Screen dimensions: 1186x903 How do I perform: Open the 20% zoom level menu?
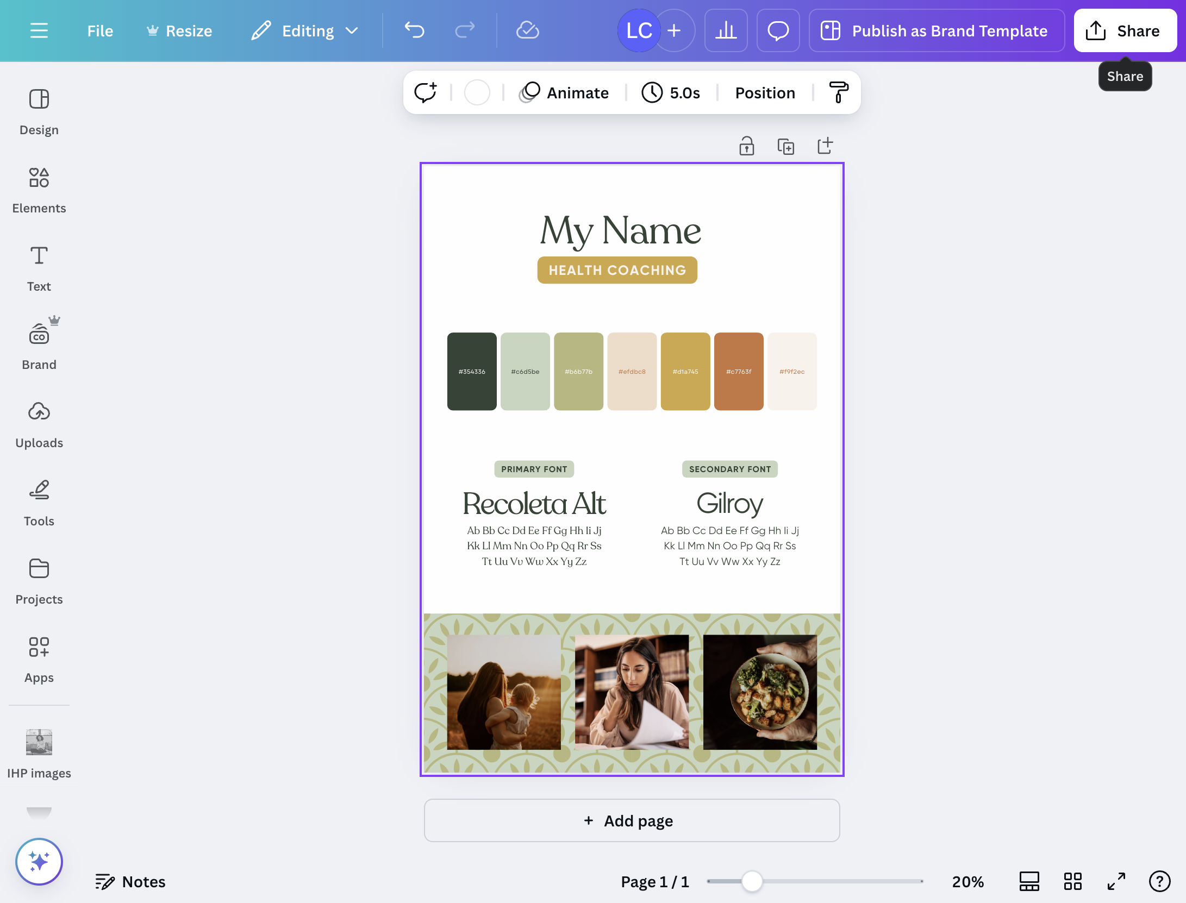[x=967, y=881]
